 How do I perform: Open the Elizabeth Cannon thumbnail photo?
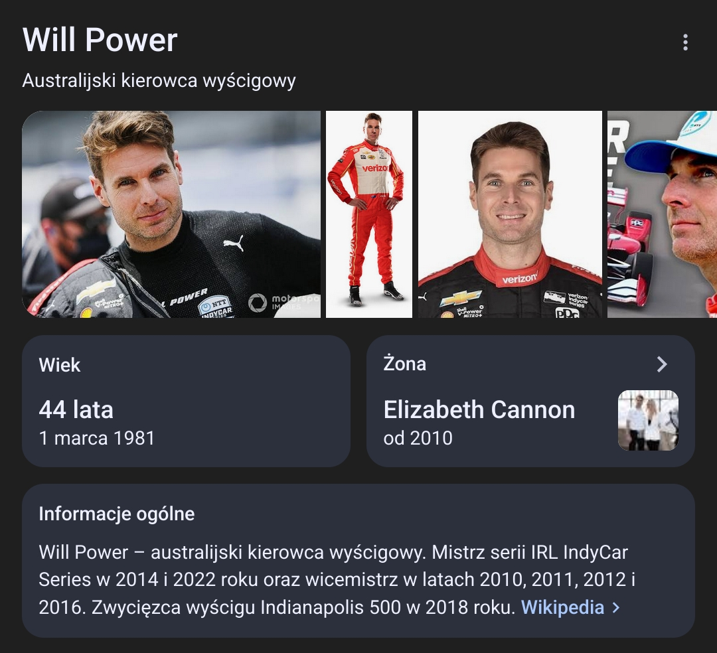pyautogui.click(x=648, y=421)
